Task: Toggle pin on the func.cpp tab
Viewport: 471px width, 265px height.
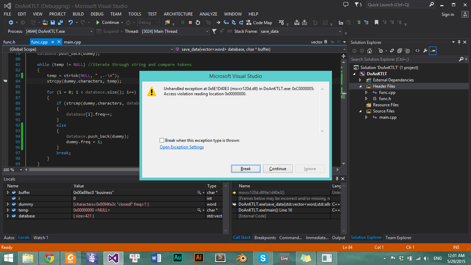Action: tap(53, 42)
